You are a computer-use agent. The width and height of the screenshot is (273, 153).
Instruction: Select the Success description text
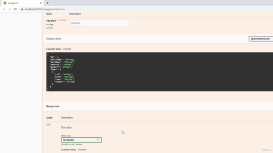coord(67,127)
